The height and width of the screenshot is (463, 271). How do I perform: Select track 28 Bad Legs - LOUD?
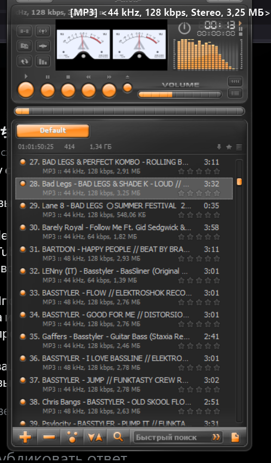(x=124, y=188)
